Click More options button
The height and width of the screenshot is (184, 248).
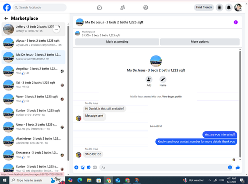pos(200,42)
